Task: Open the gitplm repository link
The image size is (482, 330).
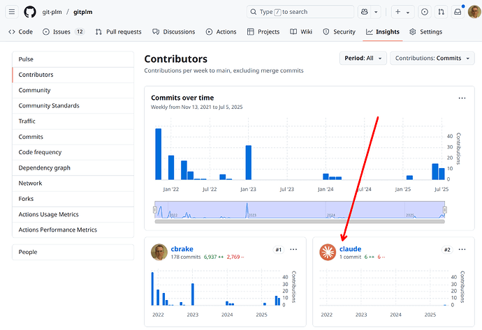Action: [x=82, y=12]
